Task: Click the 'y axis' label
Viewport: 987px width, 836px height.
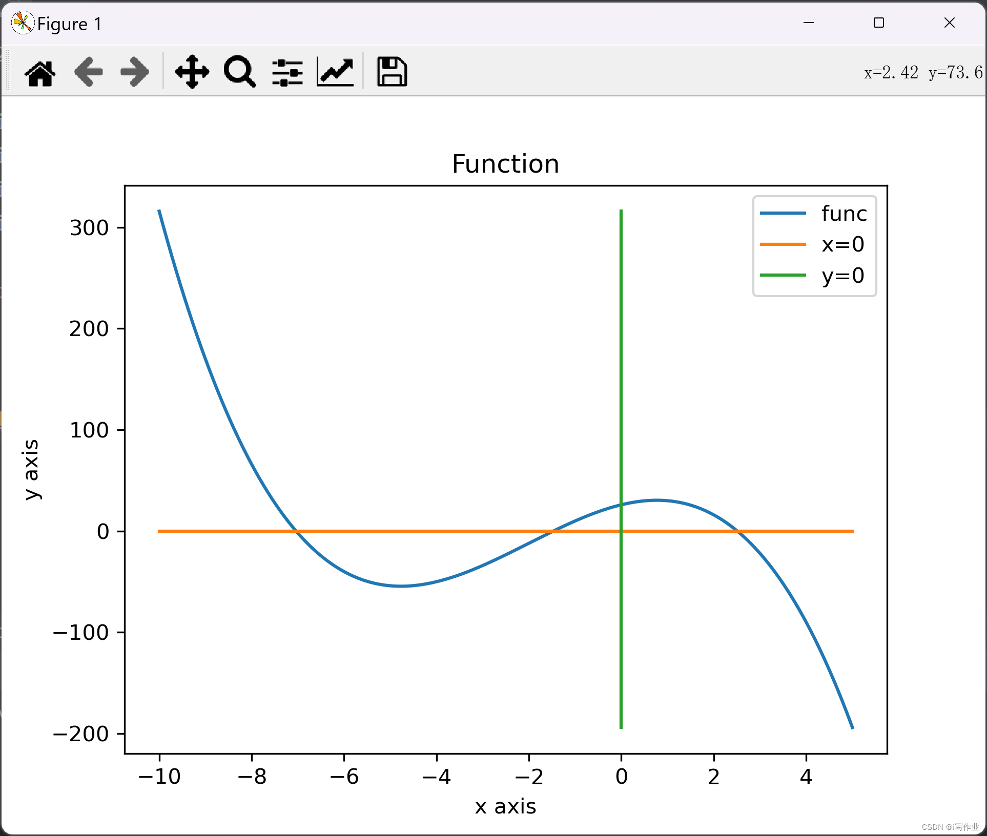Action: coord(32,469)
